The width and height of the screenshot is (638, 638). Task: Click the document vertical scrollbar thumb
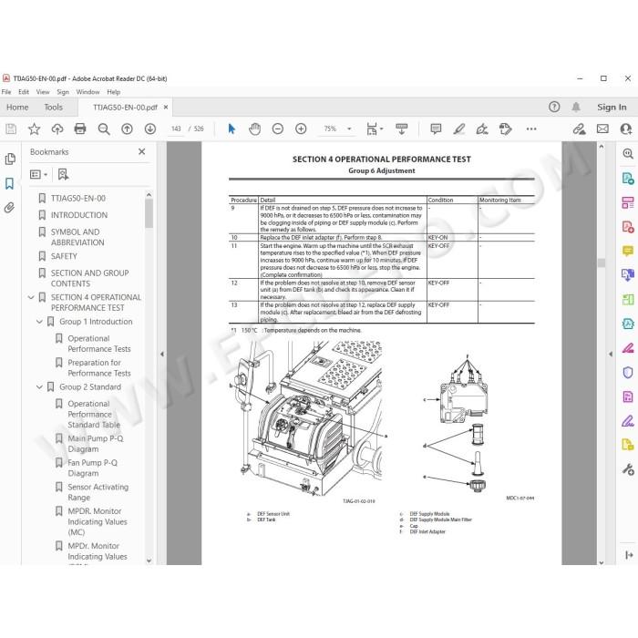click(602, 262)
